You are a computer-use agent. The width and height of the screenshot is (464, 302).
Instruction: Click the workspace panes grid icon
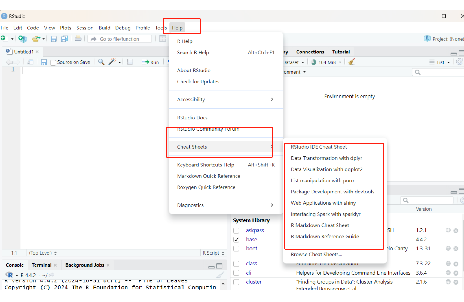[163, 39]
